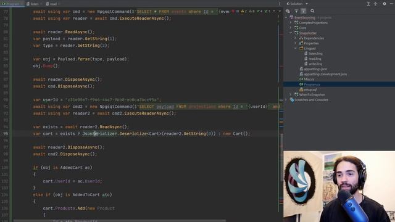
Task: Switch to the read editor tab
Action: pos(52,4)
